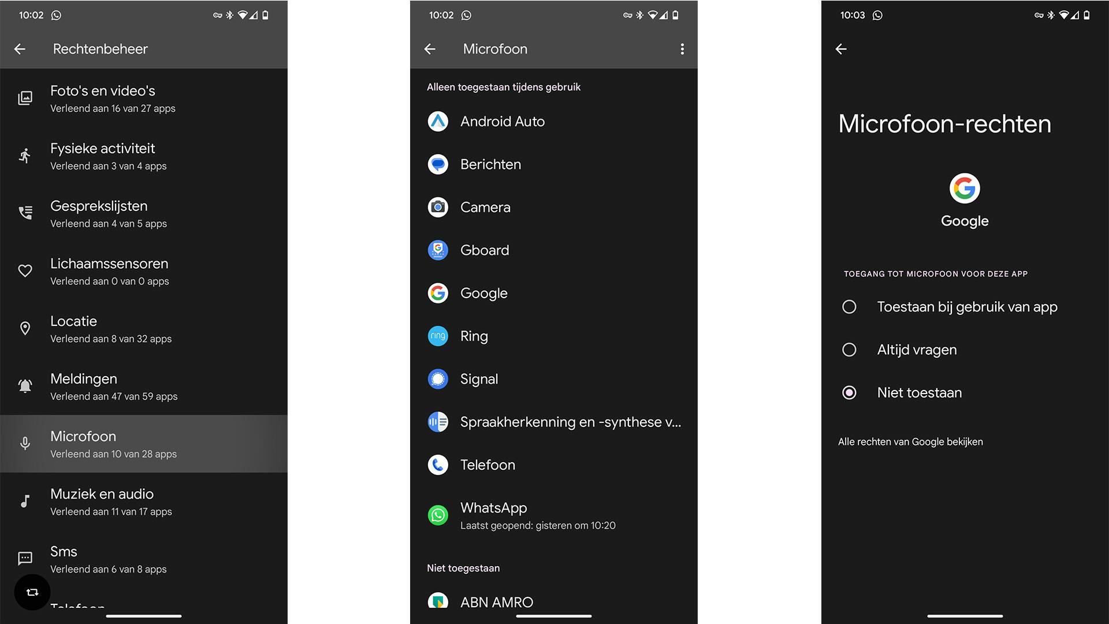Select 'Niet toestaan' radio option
Image resolution: width=1109 pixels, height=624 pixels.
(849, 393)
